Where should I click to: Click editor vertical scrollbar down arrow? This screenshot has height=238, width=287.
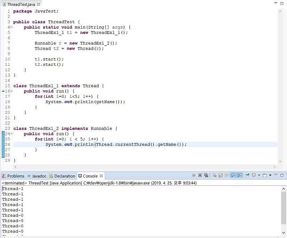tap(280, 161)
